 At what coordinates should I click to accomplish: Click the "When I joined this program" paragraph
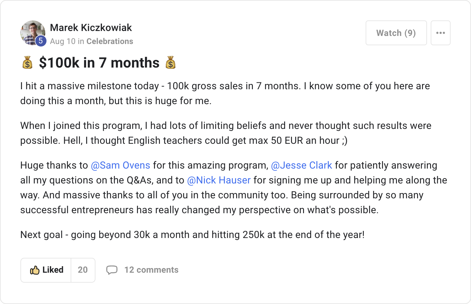click(226, 133)
